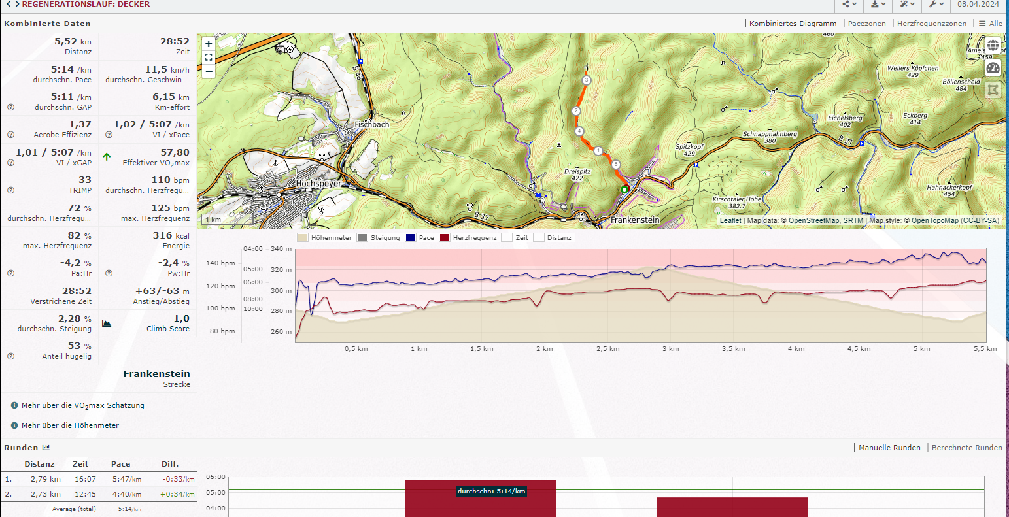Go to the previous activity arrow
The image size is (1009, 517).
(x=9, y=4)
